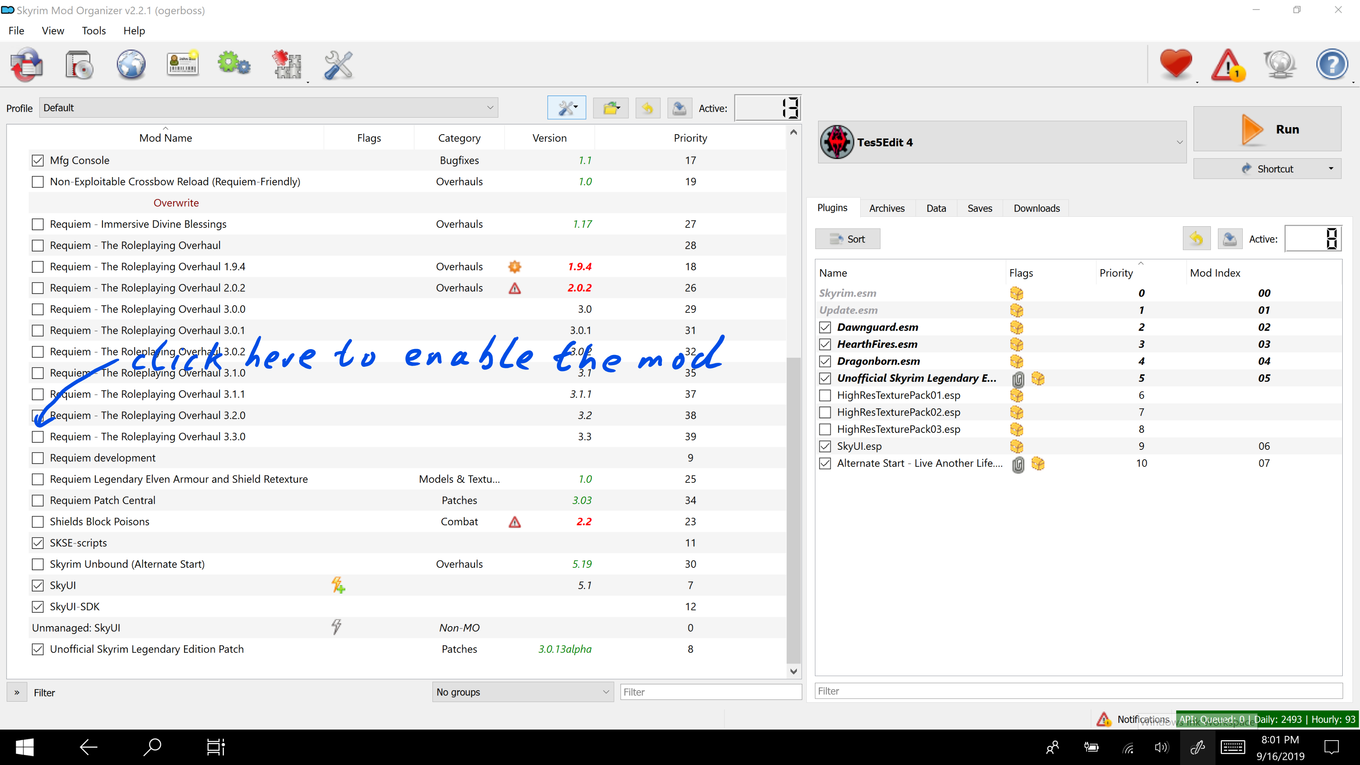Open the Action Center notification icon
1360x765 pixels.
[x=1332, y=747]
